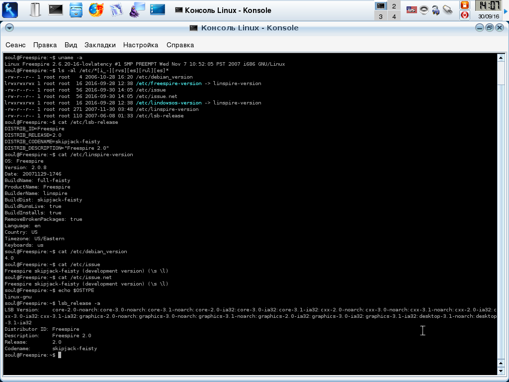Click the blue Show Desktop panel icon

tap(158, 10)
